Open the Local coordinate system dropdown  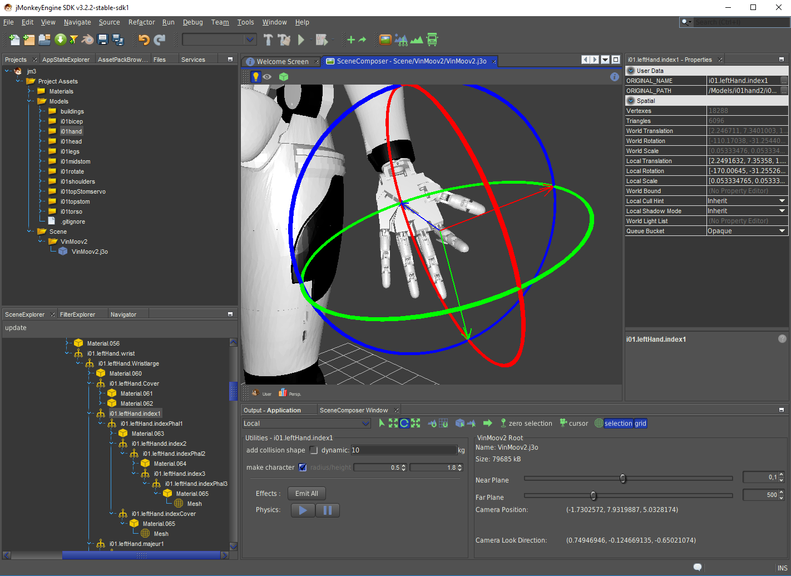click(306, 424)
